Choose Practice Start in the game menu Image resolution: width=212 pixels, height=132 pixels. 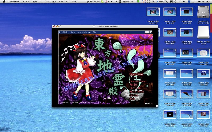point(138,81)
